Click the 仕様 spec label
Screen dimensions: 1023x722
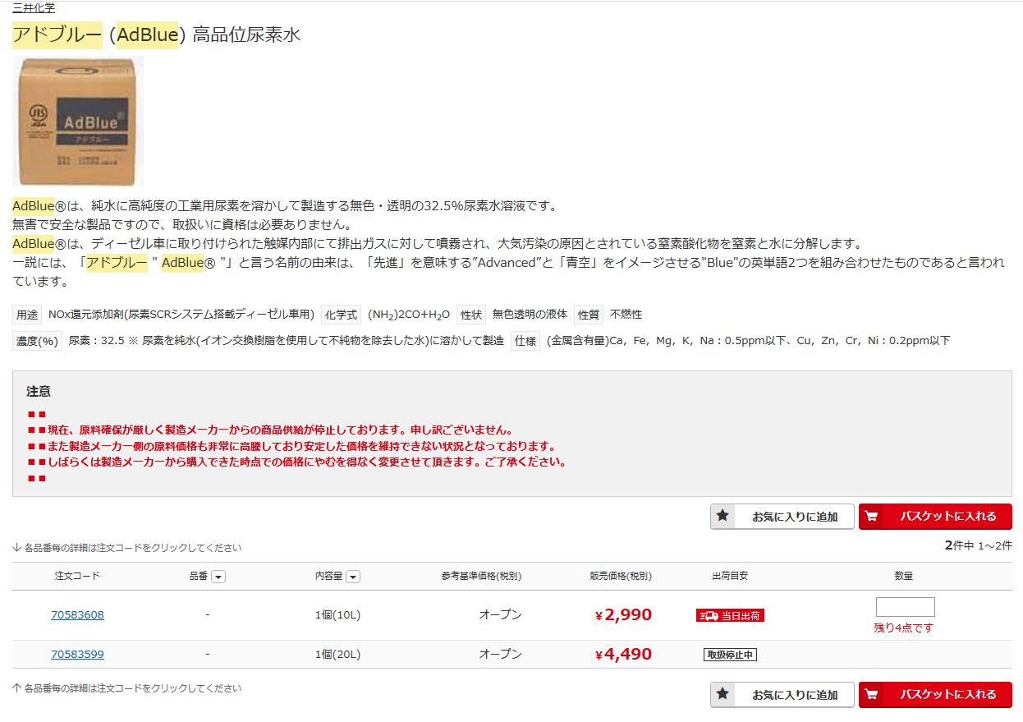tap(525, 341)
